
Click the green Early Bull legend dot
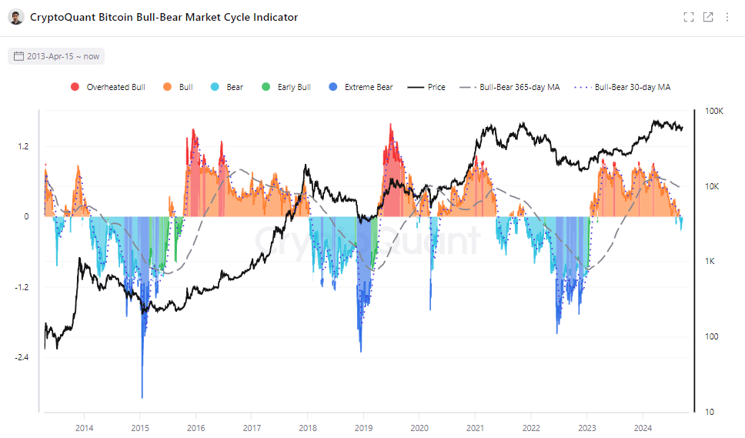click(266, 87)
